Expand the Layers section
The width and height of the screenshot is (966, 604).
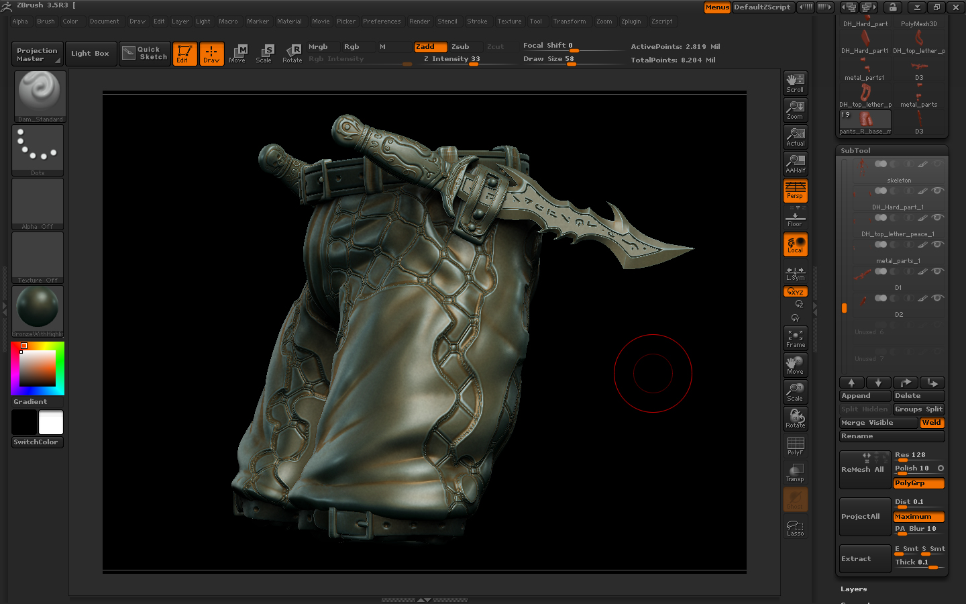853,589
